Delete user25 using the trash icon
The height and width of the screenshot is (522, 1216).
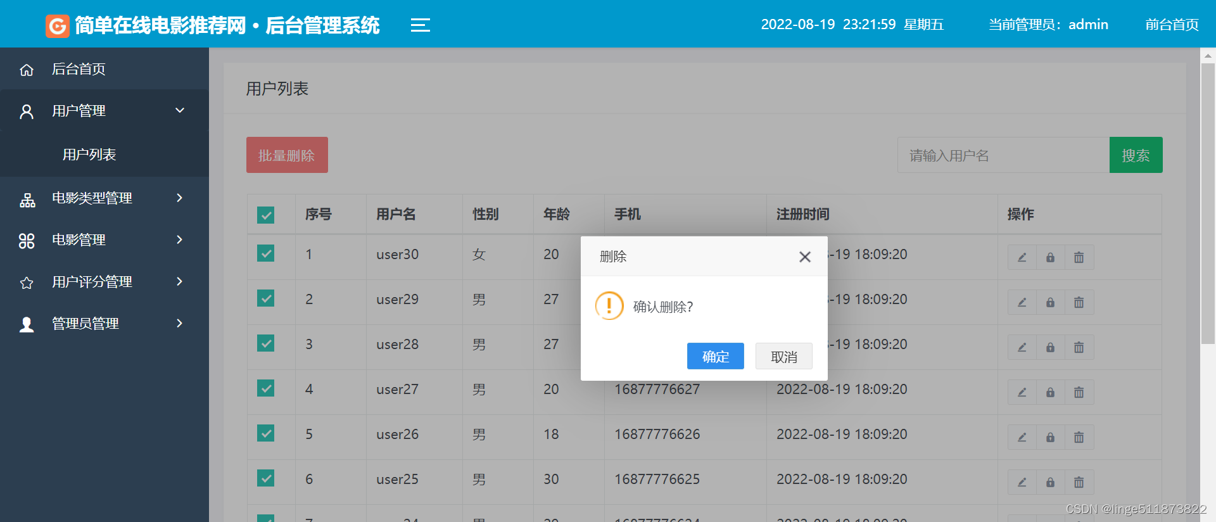pyautogui.click(x=1079, y=482)
